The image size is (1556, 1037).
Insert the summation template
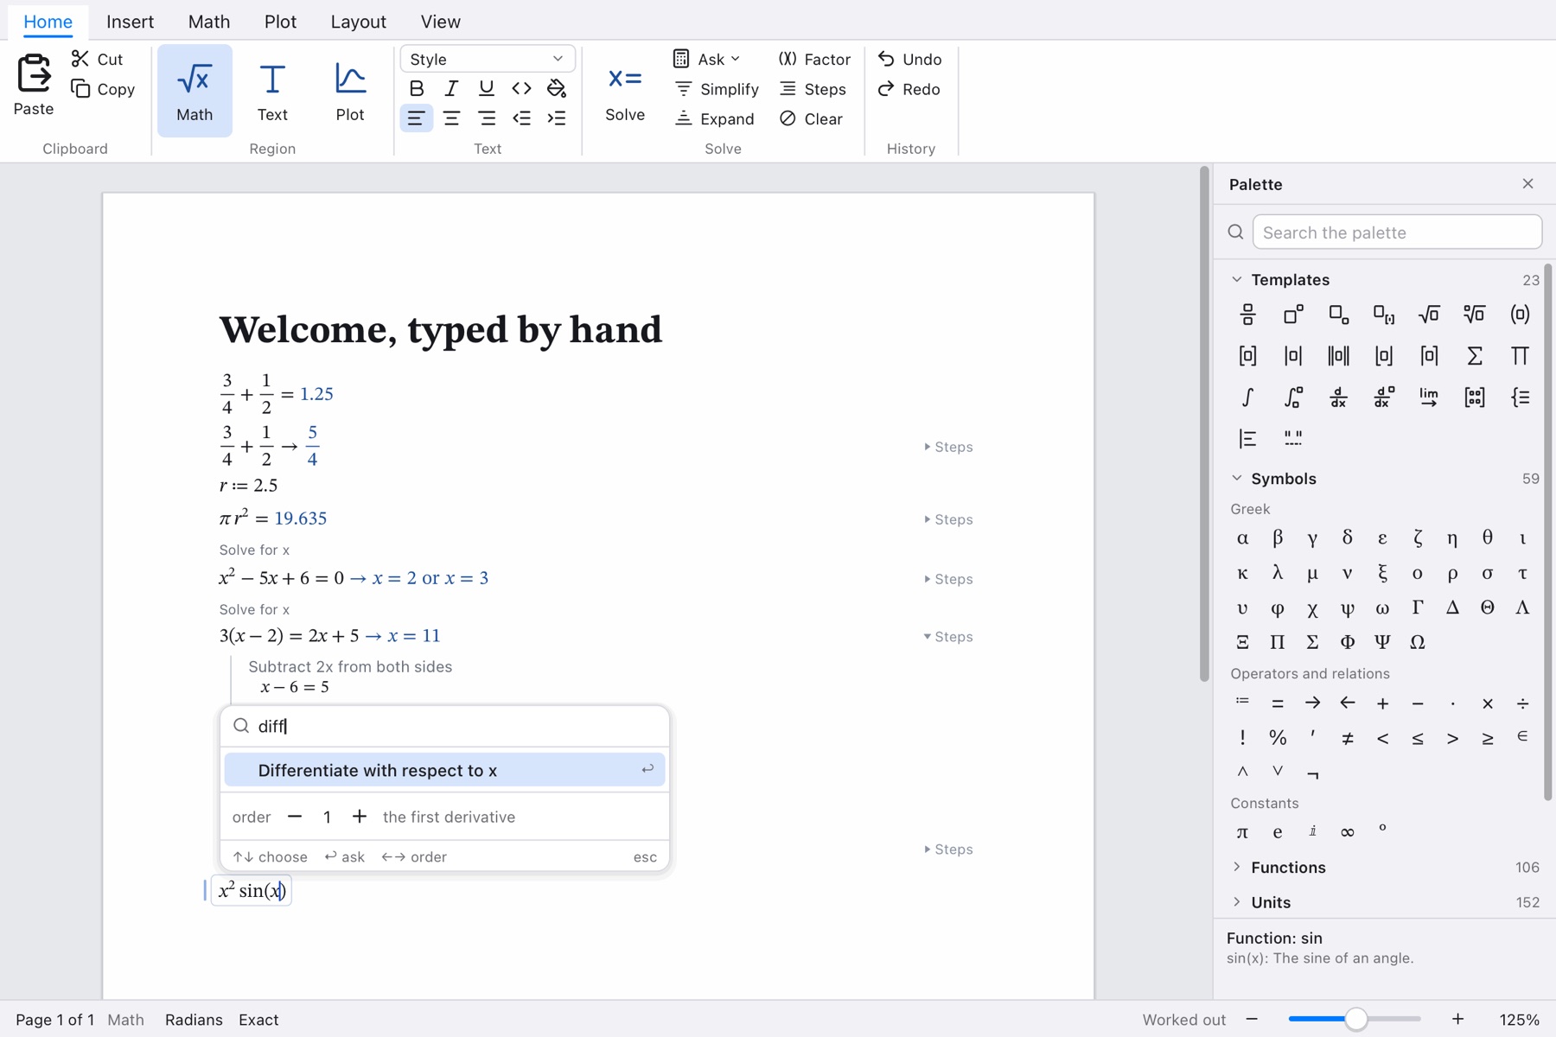(1475, 355)
